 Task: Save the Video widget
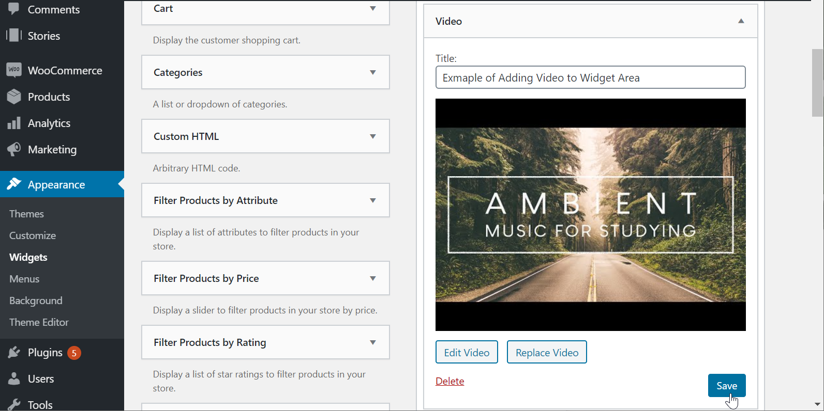point(727,385)
